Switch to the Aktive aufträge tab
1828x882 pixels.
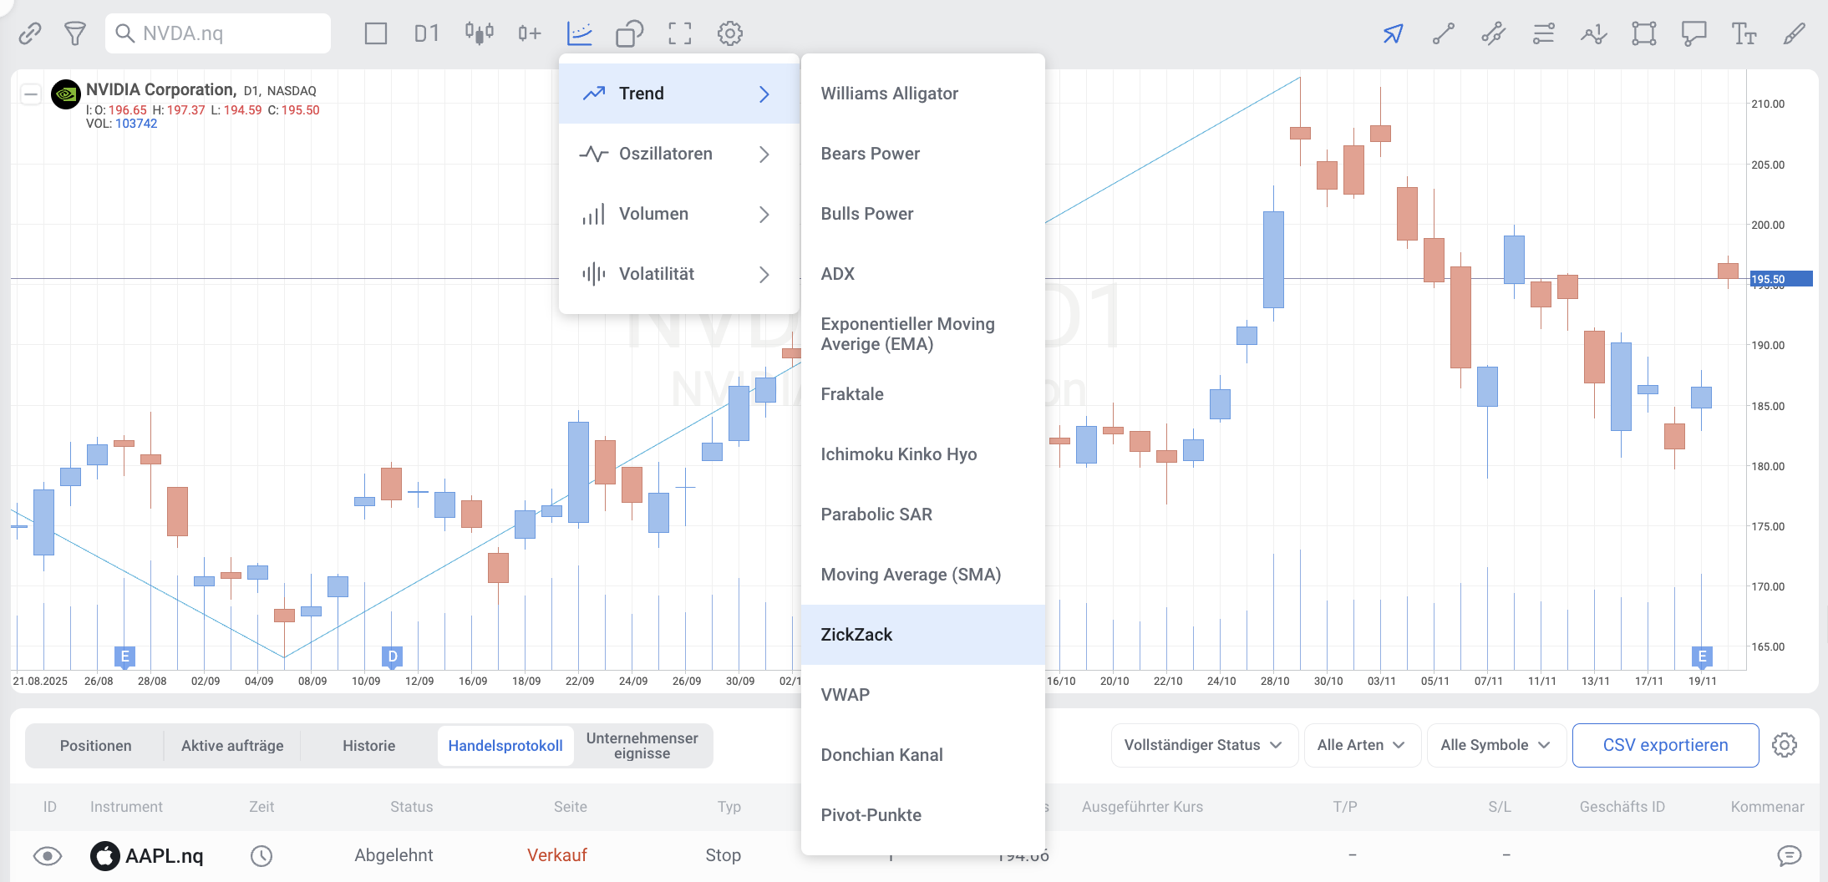(232, 745)
